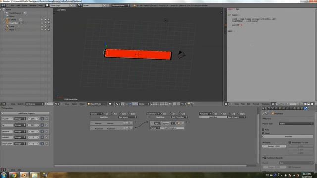The image size is (317, 178).
Task: Open the pivot point selector in the viewport header
Action: click(118, 104)
